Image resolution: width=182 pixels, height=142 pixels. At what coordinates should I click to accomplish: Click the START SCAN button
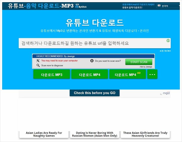click(139, 62)
